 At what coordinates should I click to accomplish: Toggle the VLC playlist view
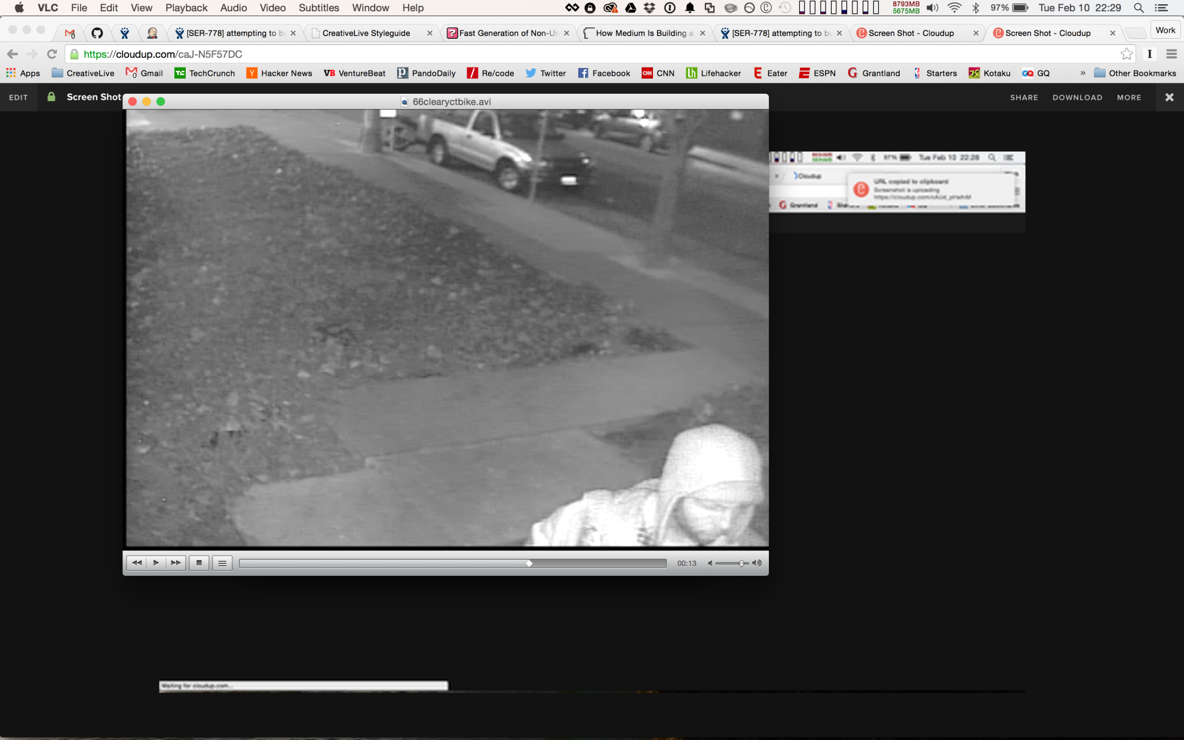click(x=222, y=563)
